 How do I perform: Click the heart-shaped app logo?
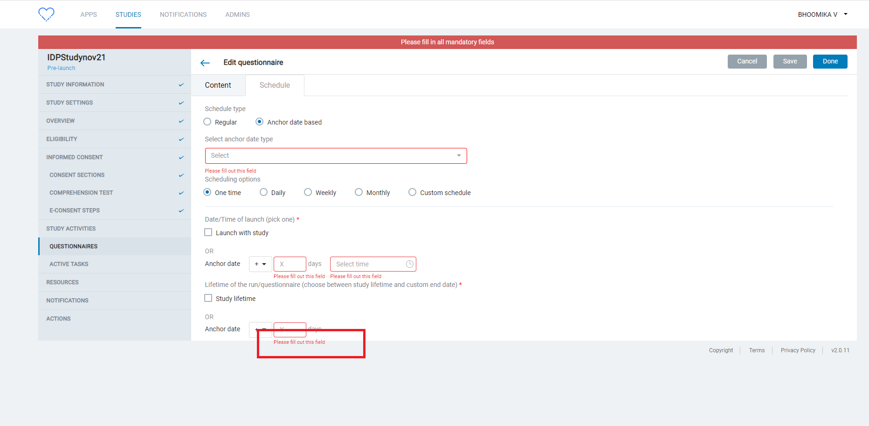click(x=46, y=14)
